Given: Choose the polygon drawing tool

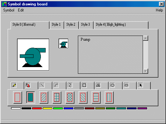Looking at the screenshot, I should pyautogui.click(x=98, y=85).
